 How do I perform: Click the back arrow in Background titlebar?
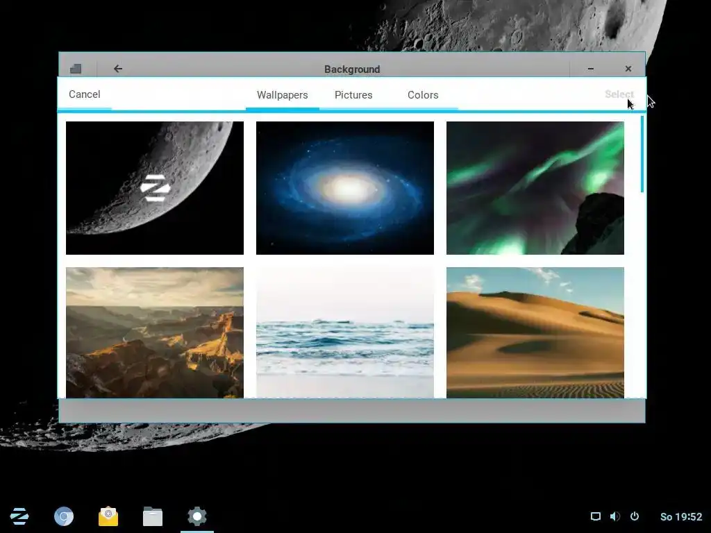tap(118, 69)
